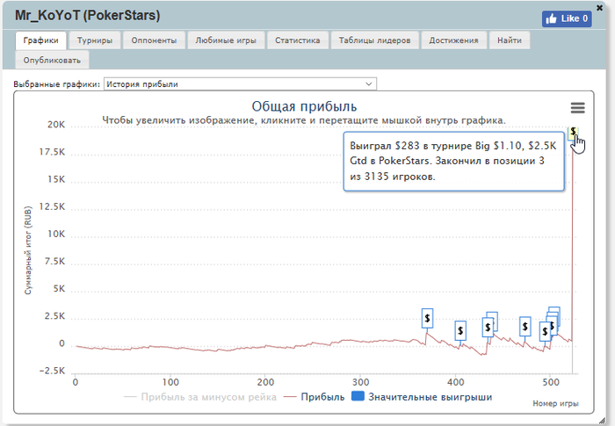Click the Mr_KoYoT (PokerStars) heading
This screenshot has height=426, width=615.
[88, 15]
